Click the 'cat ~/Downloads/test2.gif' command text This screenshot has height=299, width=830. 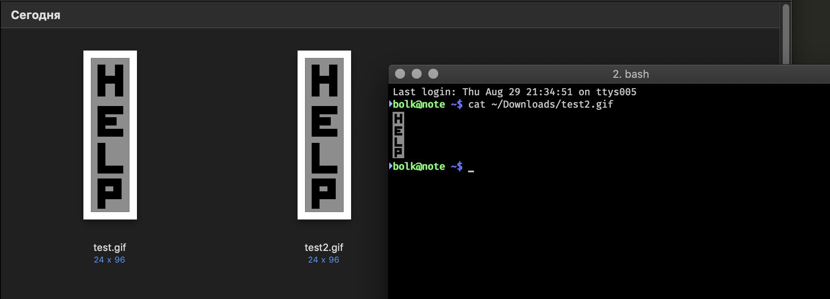541,104
